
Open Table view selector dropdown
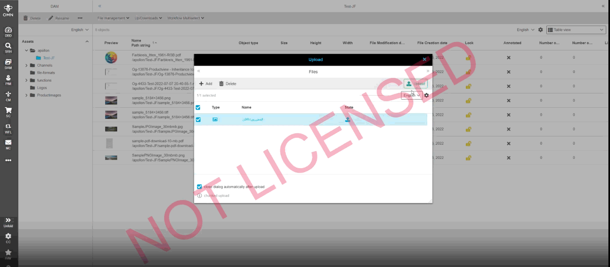point(576,30)
